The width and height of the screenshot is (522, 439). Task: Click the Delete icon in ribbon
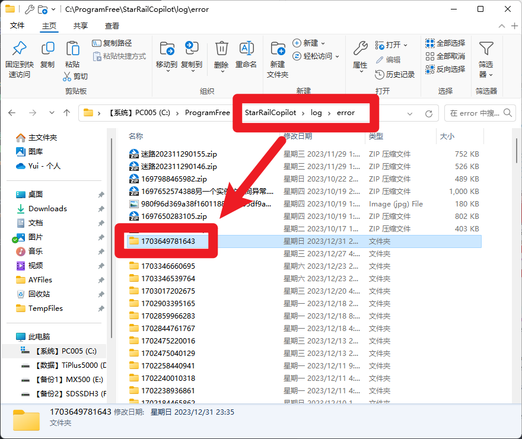(221, 50)
